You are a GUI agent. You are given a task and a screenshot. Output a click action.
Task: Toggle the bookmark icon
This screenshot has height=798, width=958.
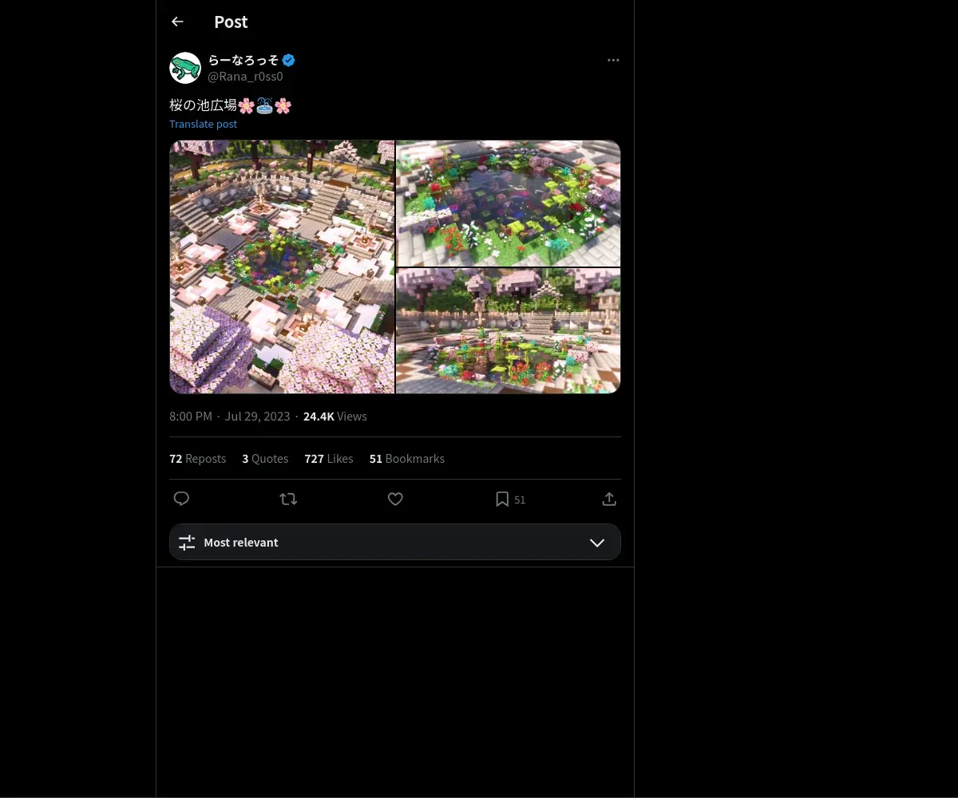point(502,499)
